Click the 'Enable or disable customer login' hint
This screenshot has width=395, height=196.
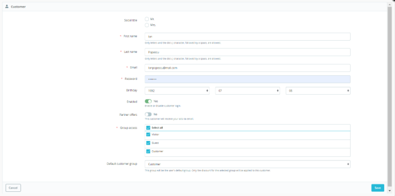(163, 106)
